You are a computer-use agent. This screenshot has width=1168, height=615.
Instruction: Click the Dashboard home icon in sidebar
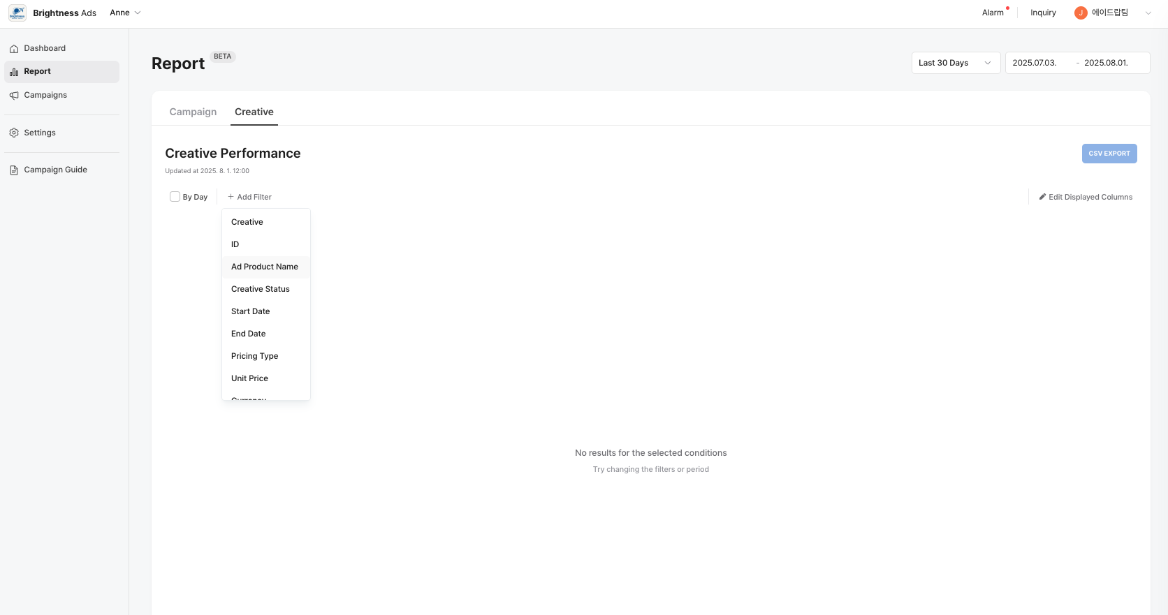click(14, 49)
